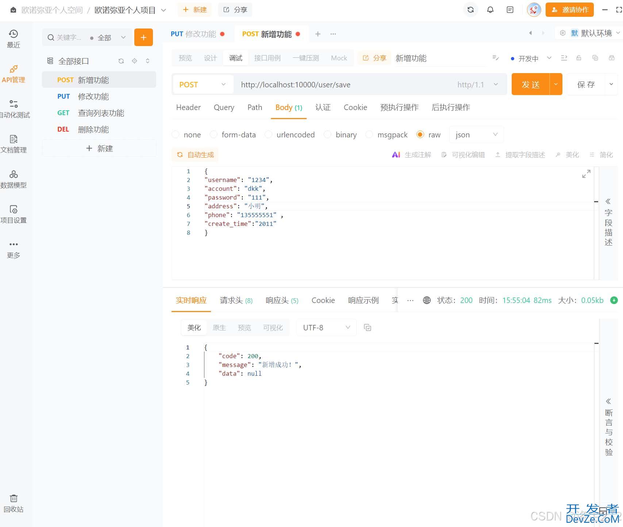Viewport: 623px width, 527px height.
Task: Open the 最近 recent history sidebar item
Action: (14, 39)
